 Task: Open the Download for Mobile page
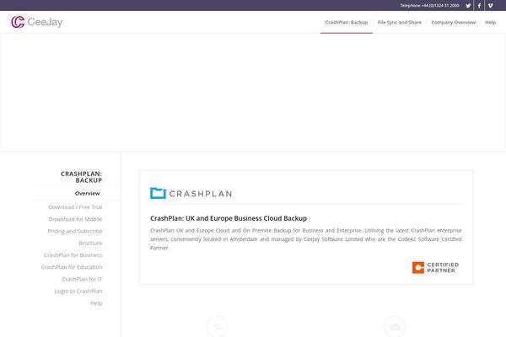click(x=75, y=219)
